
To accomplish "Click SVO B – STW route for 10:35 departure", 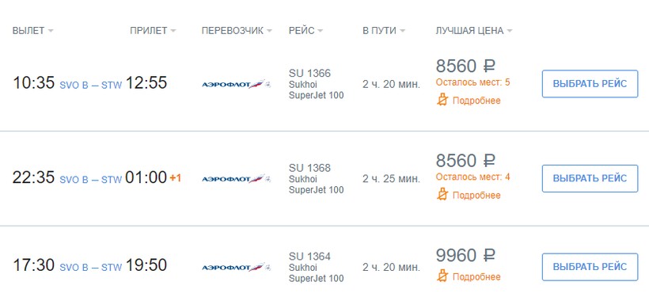I will (x=91, y=86).
